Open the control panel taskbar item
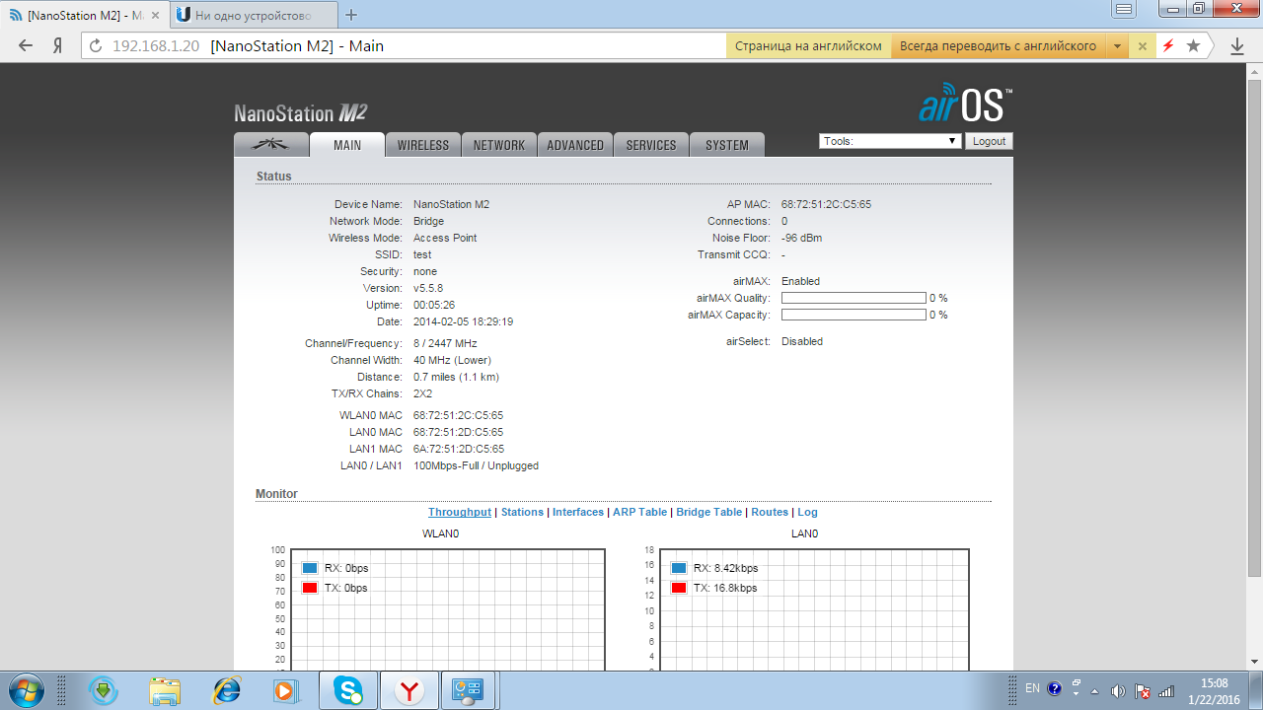Screen dimensions: 1263x710 tap(468, 690)
